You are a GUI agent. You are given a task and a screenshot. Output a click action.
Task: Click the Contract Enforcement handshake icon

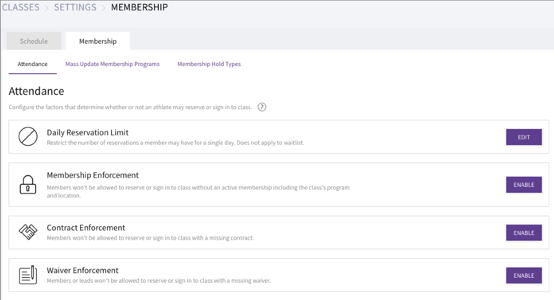pos(28,232)
